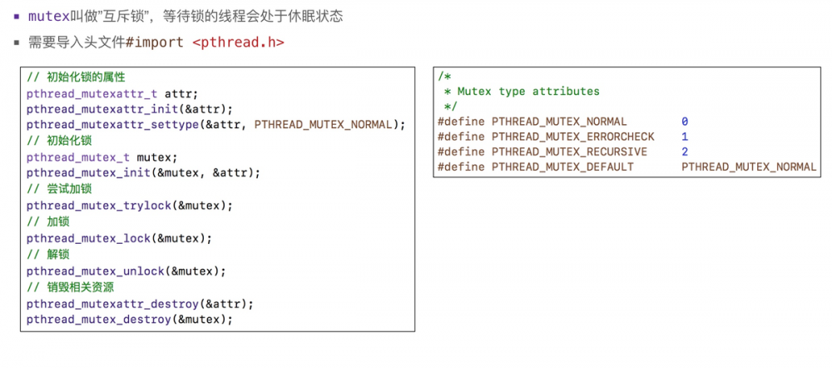Click the #define PTHREAD_MUTEX_NORMAL line
Screen dimensions: 832x368
coord(562,122)
